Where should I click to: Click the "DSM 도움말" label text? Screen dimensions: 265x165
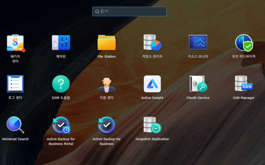tap(61, 98)
